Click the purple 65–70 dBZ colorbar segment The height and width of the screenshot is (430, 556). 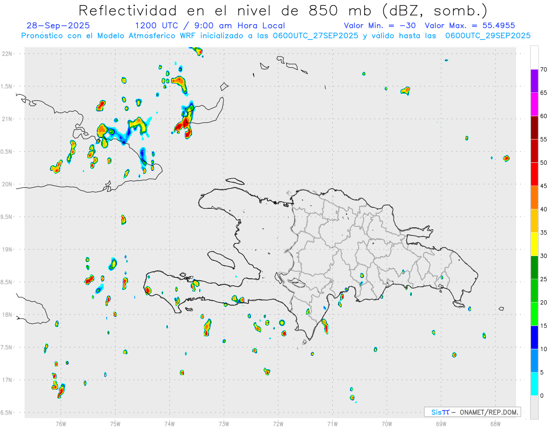click(x=534, y=81)
